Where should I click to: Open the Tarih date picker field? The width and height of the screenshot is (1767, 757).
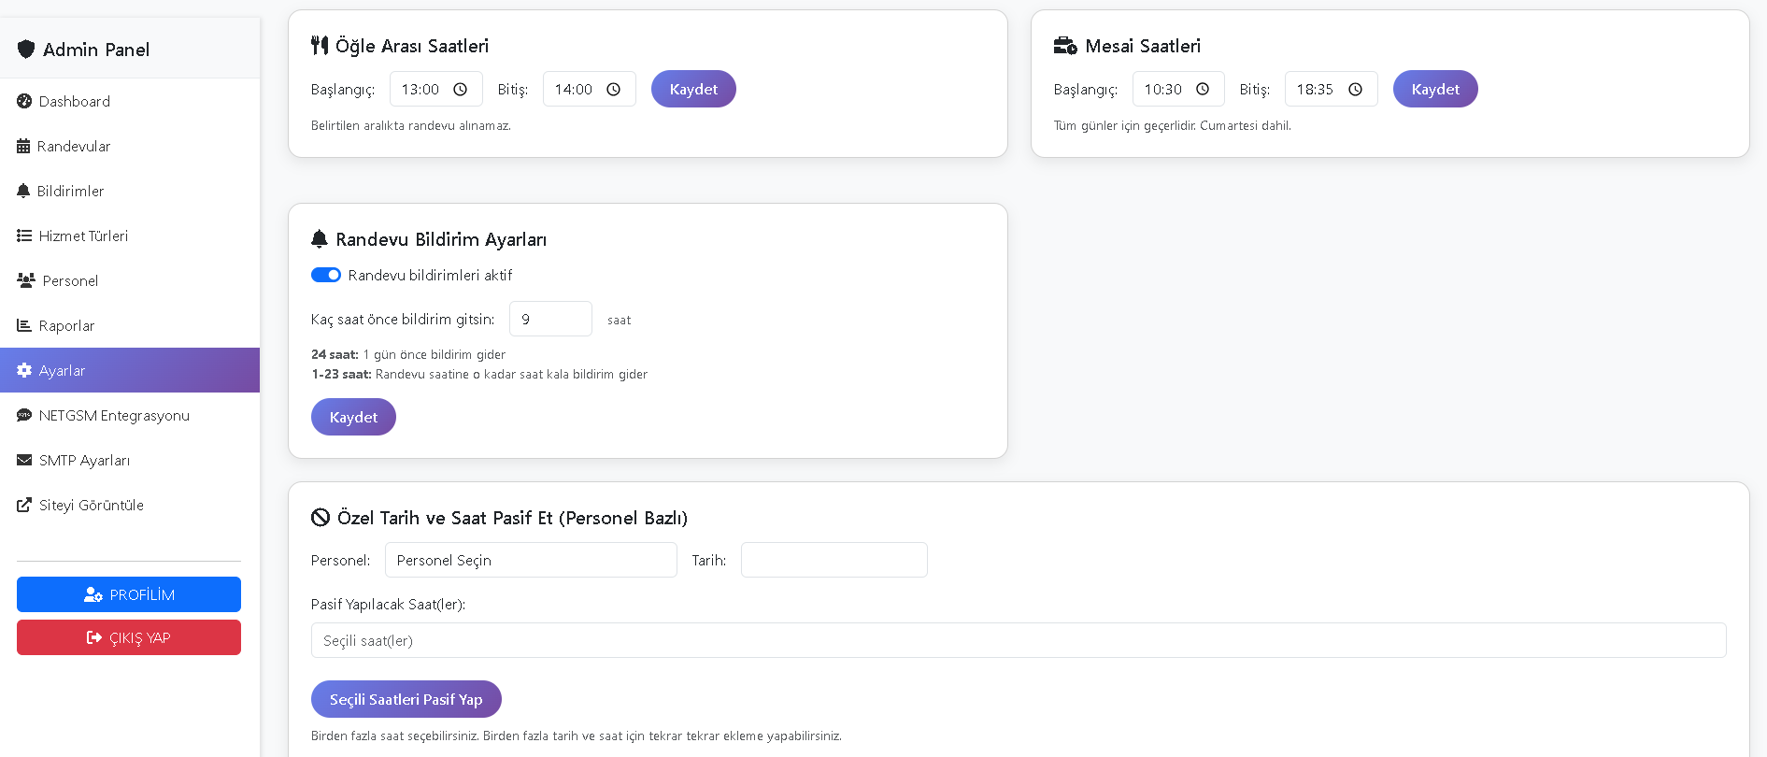coord(834,560)
